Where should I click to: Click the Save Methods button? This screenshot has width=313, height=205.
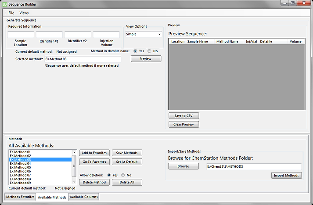(x=127, y=153)
